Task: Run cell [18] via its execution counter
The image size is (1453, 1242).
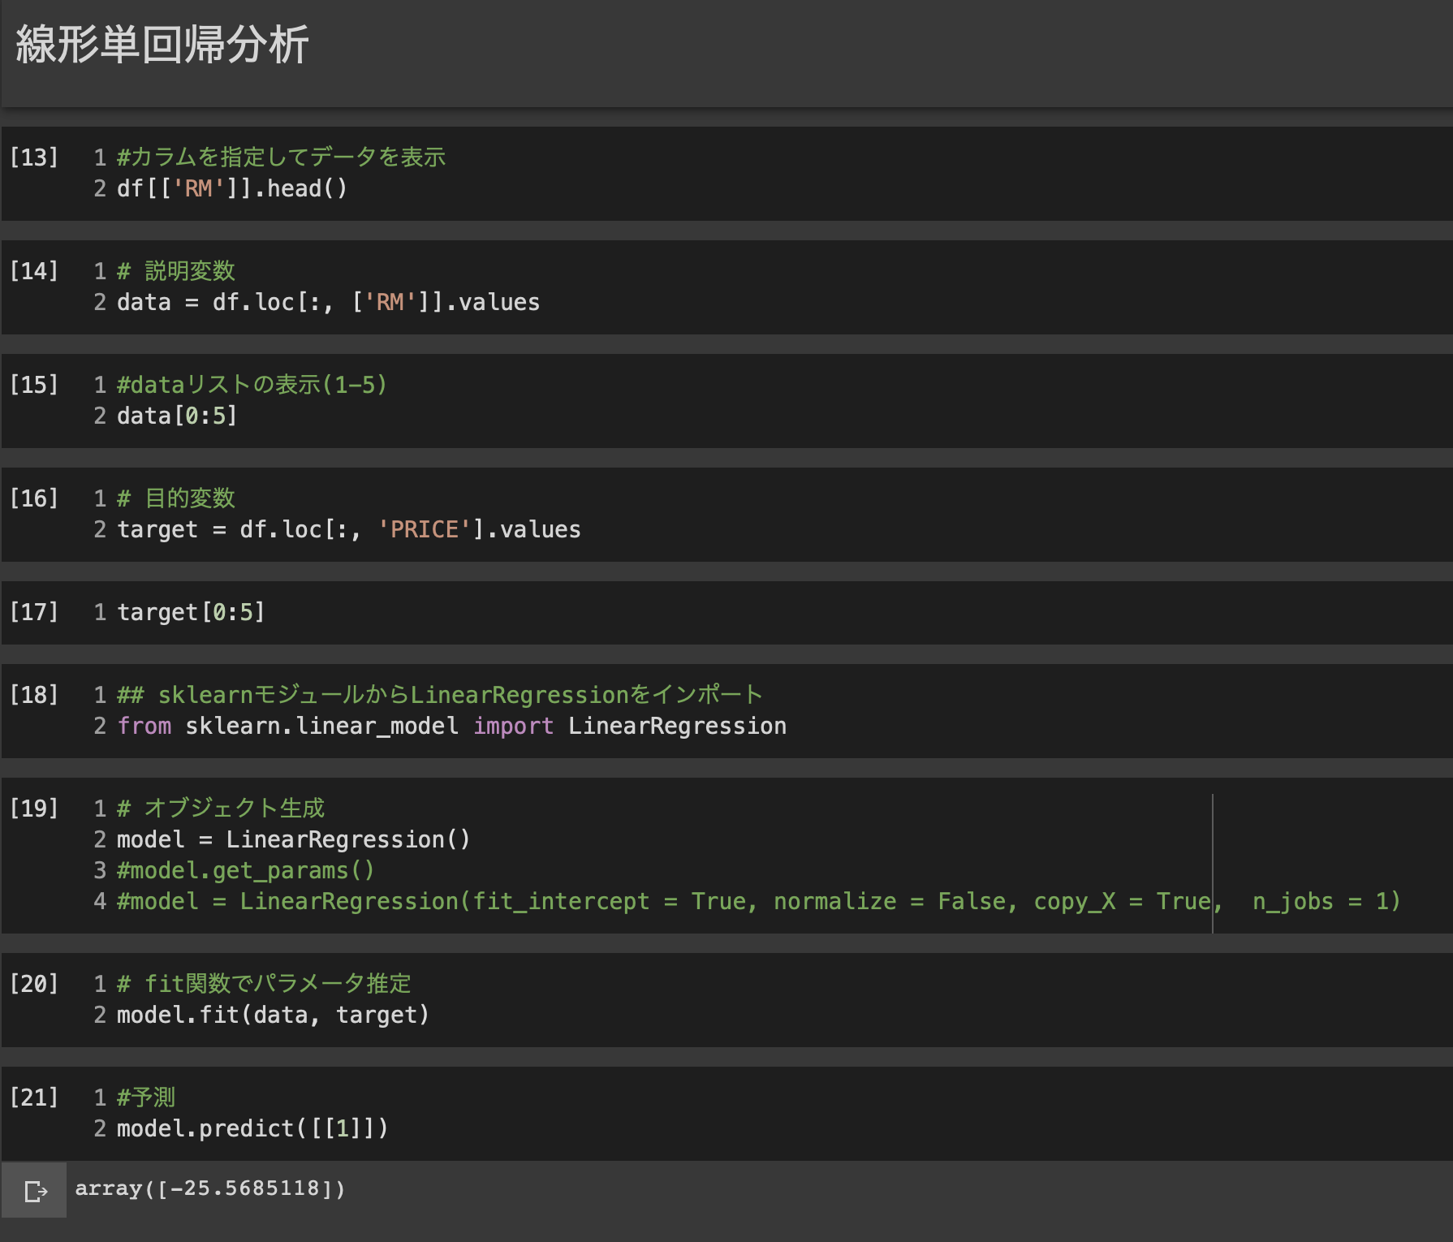Action: pos(34,694)
